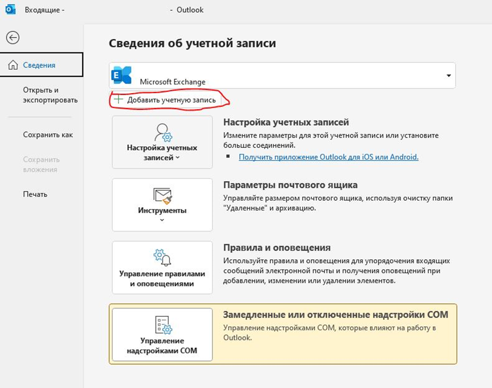Click the COM add-ins checklist icon

(x=163, y=325)
